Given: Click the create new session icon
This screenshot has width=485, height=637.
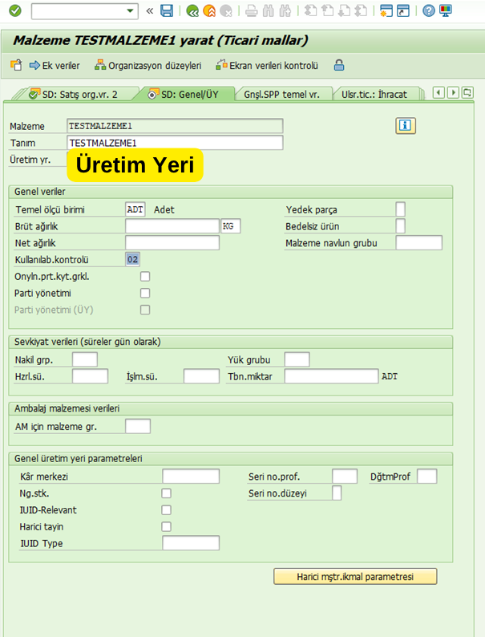Looking at the screenshot, I should click(x=386, y=11).
